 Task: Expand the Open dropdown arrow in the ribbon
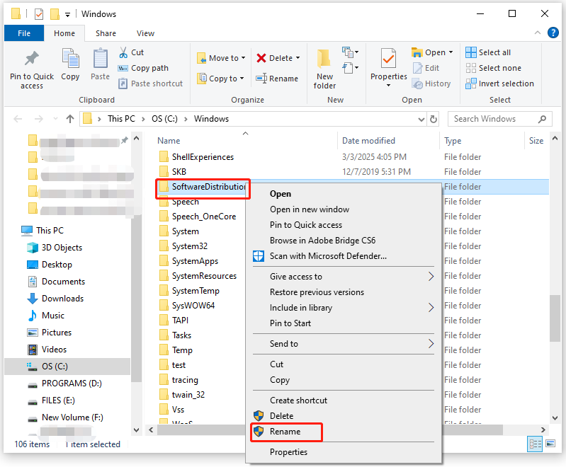point(451,52)
